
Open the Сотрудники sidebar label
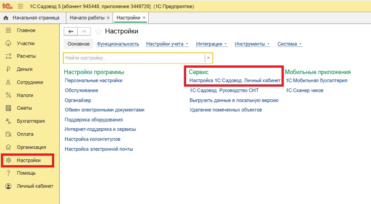[x=30, y=83]
